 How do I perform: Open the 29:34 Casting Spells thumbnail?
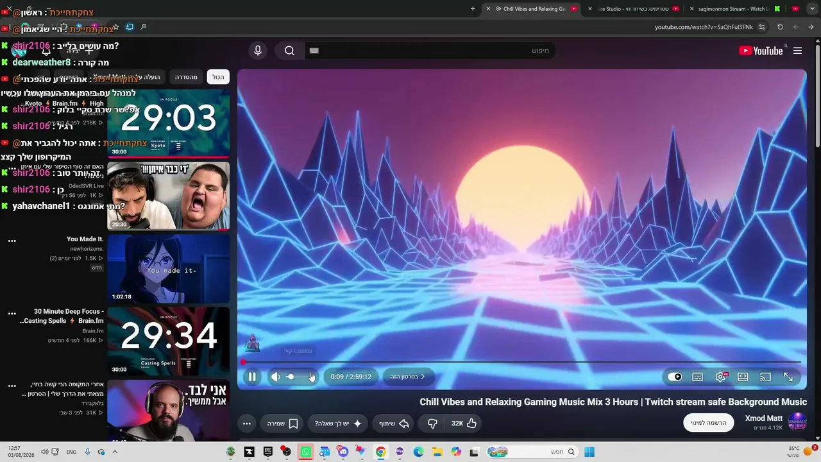tap(168, 341)
